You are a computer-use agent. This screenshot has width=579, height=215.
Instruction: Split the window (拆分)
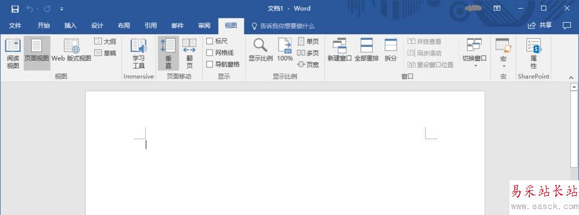click(391, 50)
